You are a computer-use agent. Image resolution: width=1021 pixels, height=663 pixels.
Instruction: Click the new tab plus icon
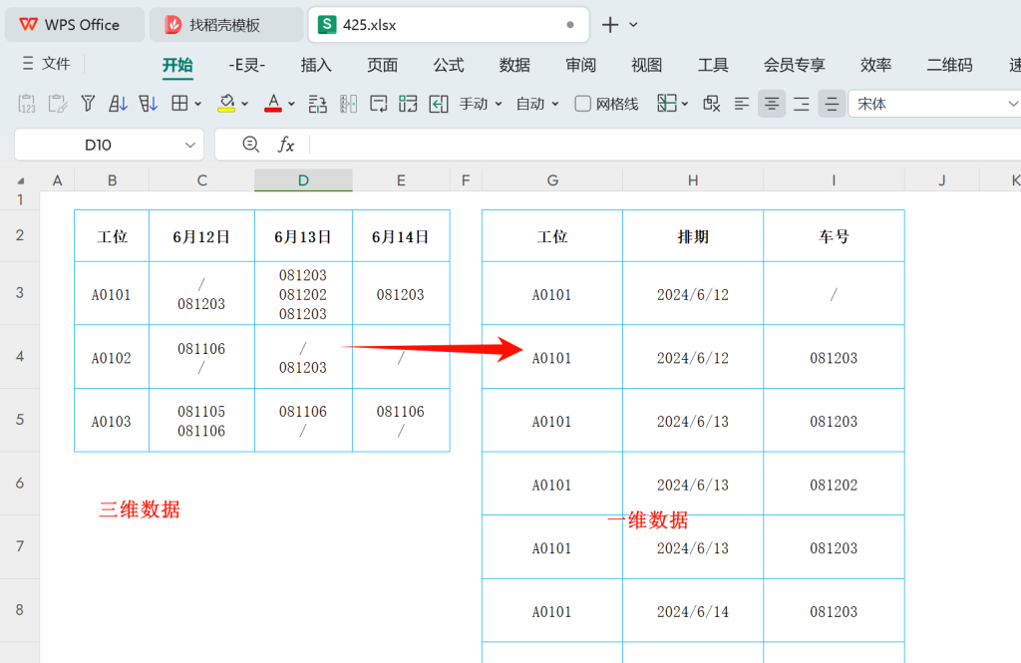click(610, 25)
